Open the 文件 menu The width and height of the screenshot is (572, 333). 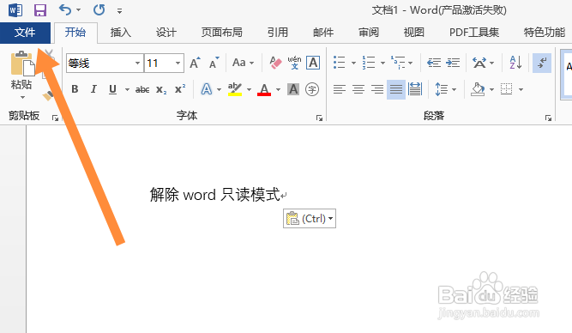click(x=25, y=33)
